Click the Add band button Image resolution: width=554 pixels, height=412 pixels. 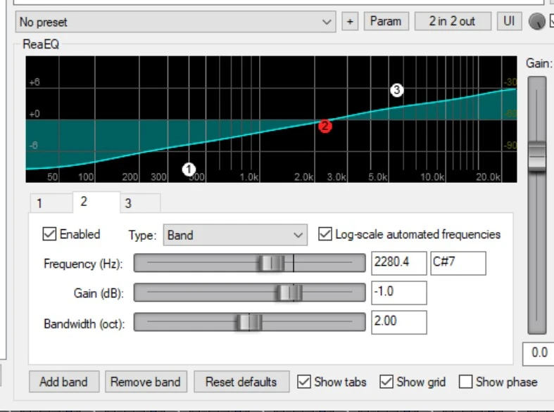64,382
